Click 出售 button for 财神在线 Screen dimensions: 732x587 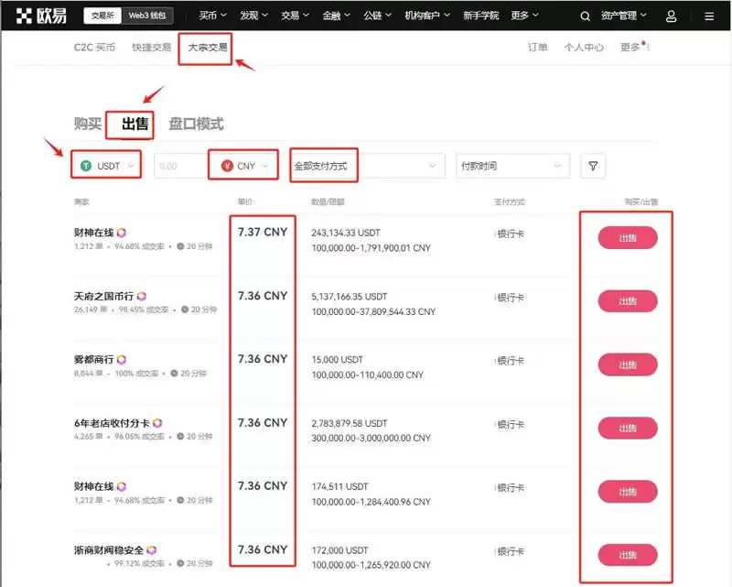click(x=627, y=236)
